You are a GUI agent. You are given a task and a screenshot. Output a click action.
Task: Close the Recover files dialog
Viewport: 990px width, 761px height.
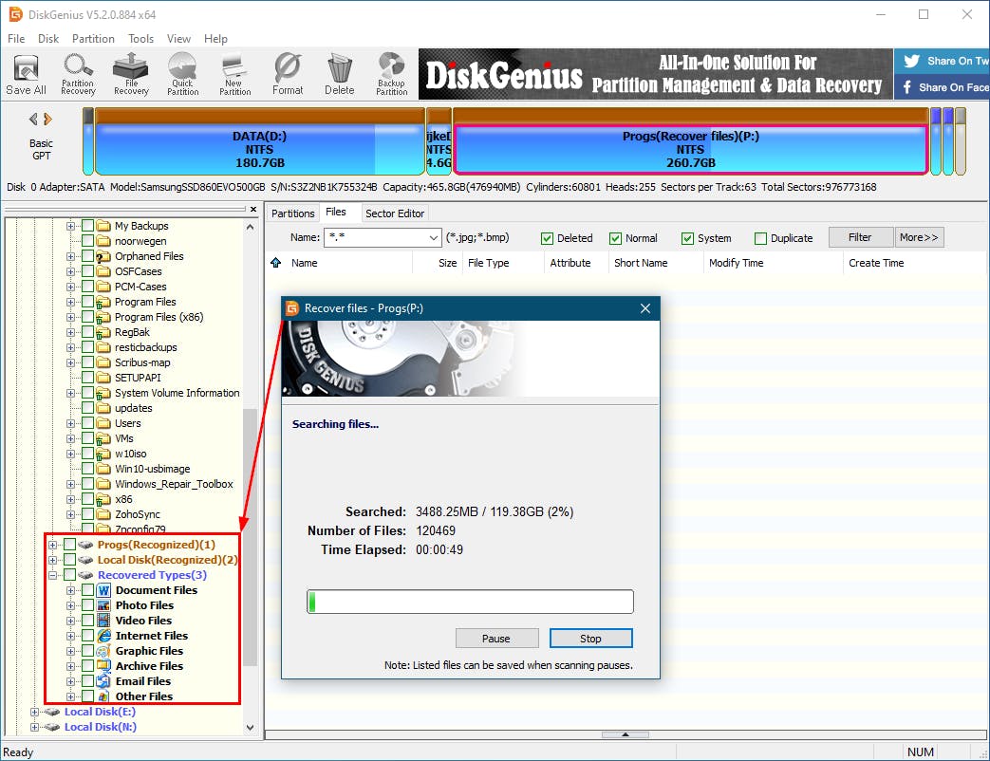pos(645,308)
